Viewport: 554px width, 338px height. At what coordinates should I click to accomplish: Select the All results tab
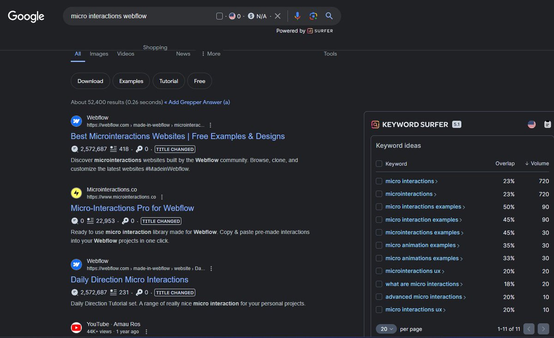tap(78, 54)
